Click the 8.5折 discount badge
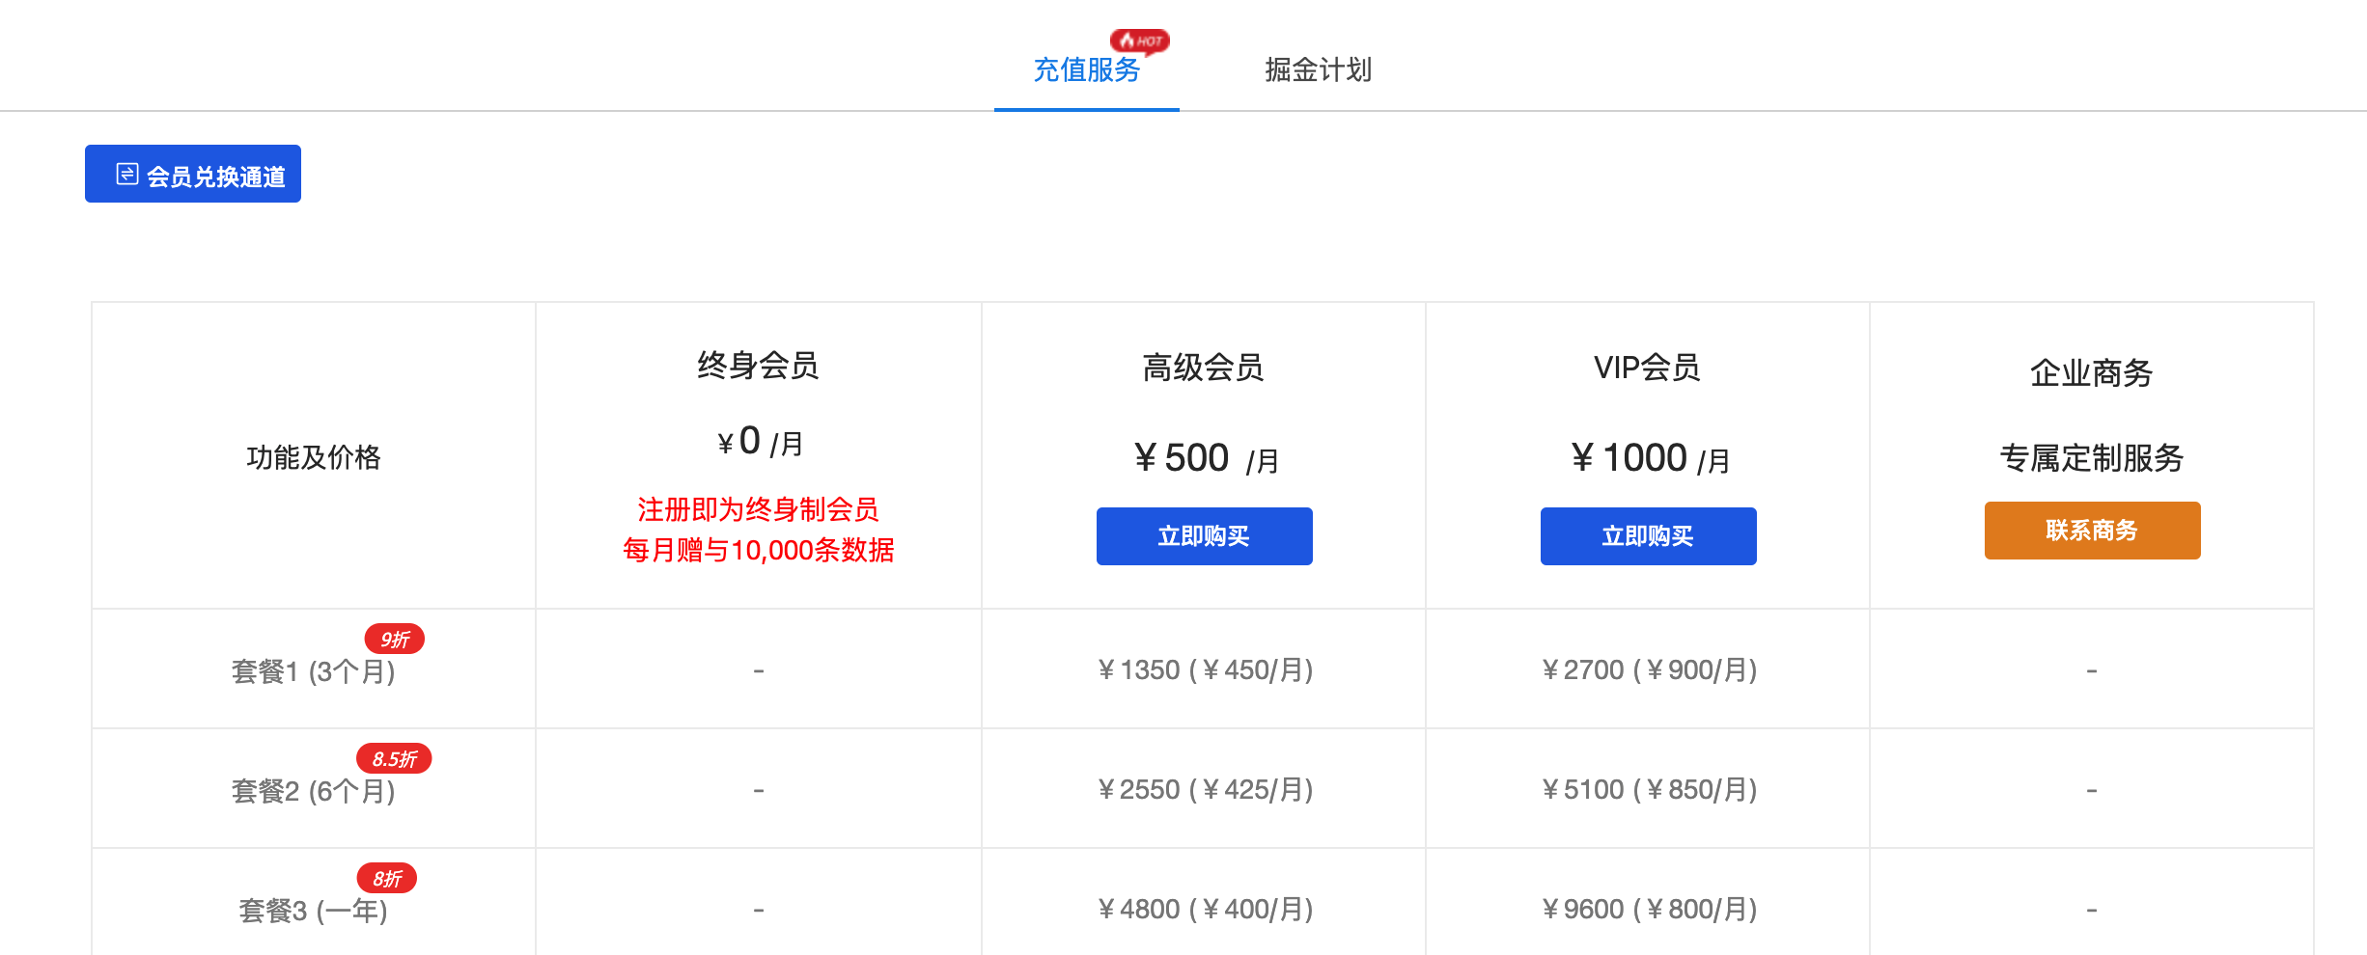 point(394,758)
